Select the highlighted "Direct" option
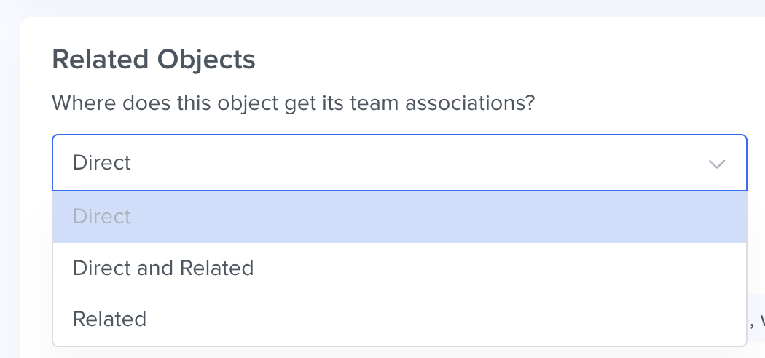The width and height of the screenshot is (765, 358). pos(102,217)
